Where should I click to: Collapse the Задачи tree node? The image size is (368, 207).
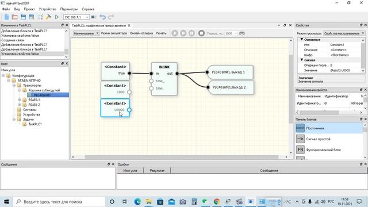pos(14,120)
